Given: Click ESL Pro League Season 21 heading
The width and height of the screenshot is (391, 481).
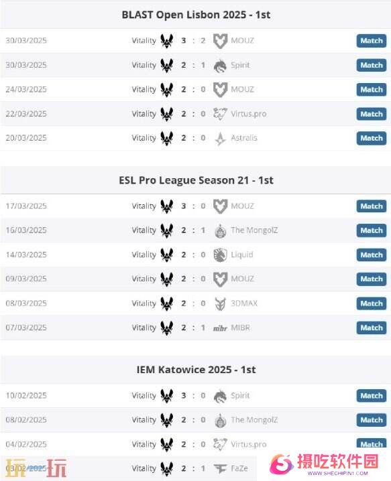Looking at the screenshot, I should (196, 180).
